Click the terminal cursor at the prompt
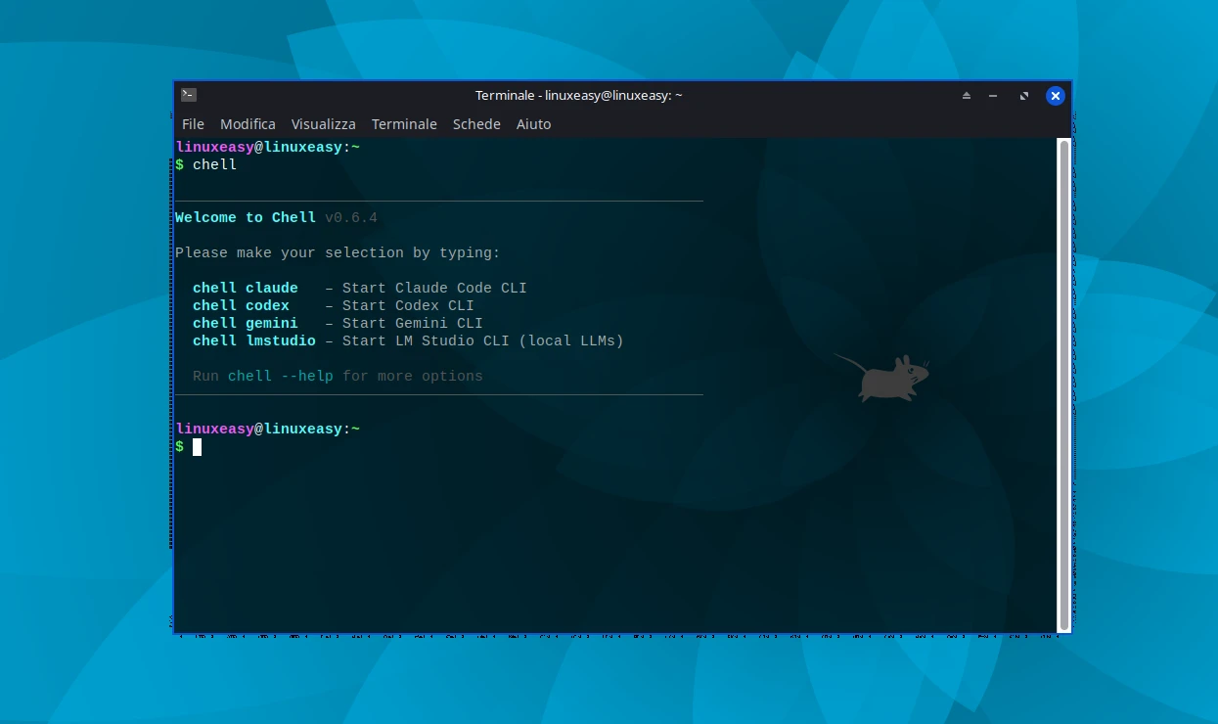This screenshot has width=1218, height=724. click(x=197, y=447)
